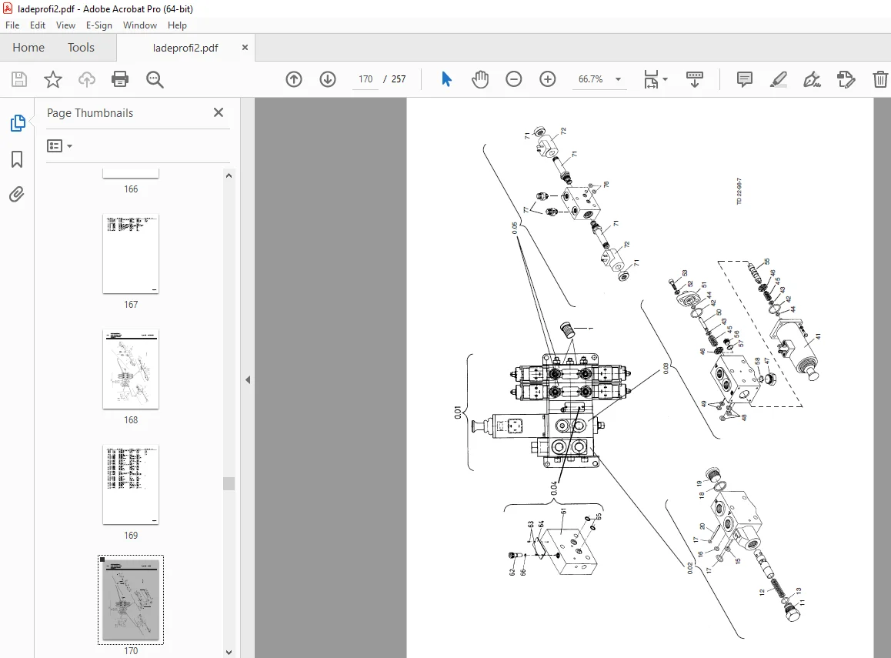Image resolution: width=891 pixels, height=658 pixels.
Task: Zoom out with the minus icon
Action: pyautogui.click(x=514, y=79)
